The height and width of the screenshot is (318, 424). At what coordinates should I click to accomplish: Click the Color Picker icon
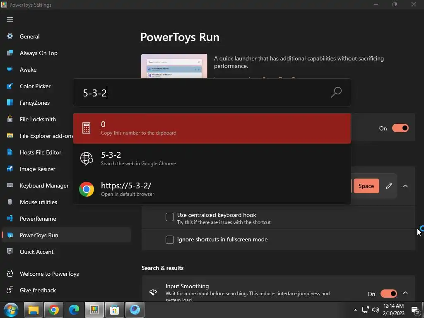click(10, 86)
